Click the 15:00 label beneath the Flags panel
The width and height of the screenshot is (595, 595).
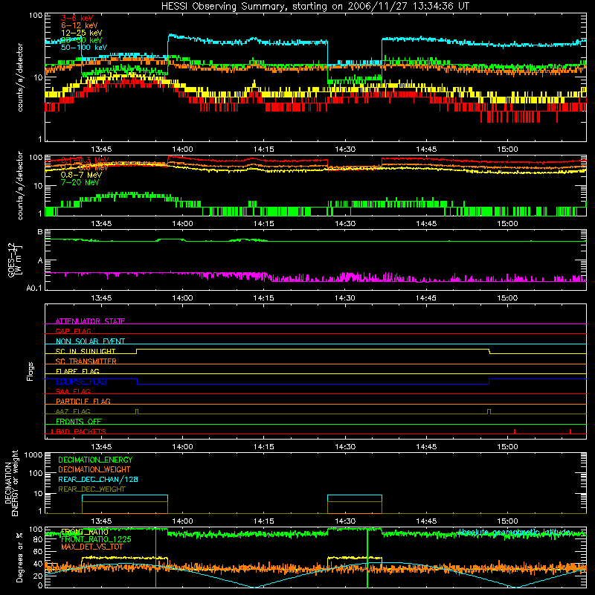(x=507, y=447)
